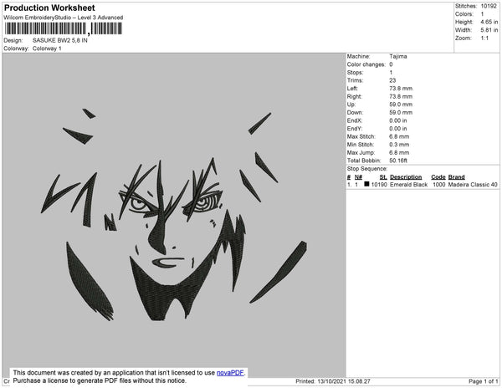This screenshot has height=388, width=502.
Task: Click the 'Stop Sequence:' heading
Action: point(367,169)
